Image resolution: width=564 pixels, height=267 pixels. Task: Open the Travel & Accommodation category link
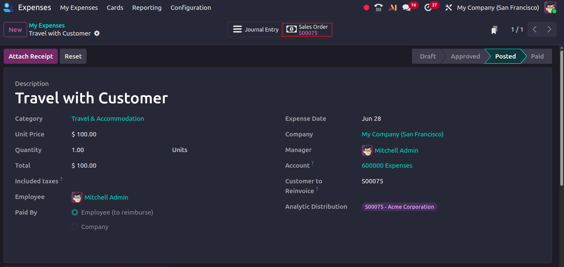click(108, 119)
